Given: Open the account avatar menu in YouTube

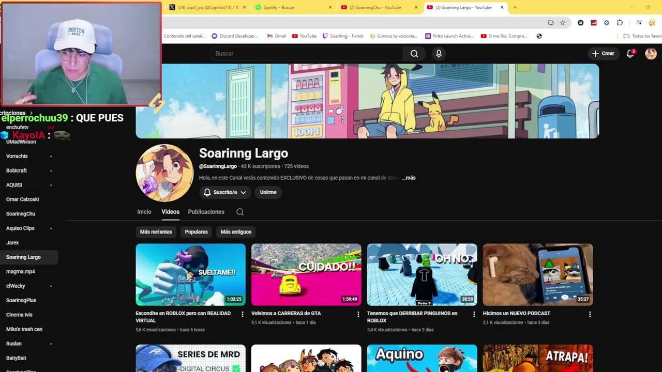Looking at the screenshot, I should click(651, 54).
